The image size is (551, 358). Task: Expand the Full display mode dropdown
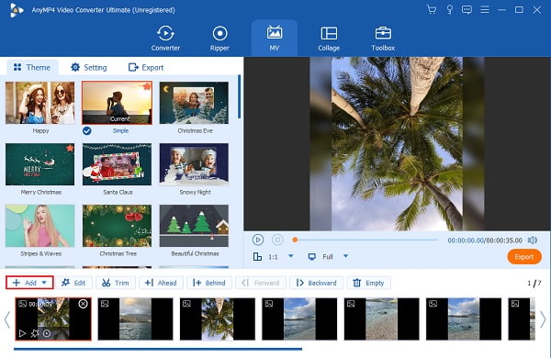point(346,256)
